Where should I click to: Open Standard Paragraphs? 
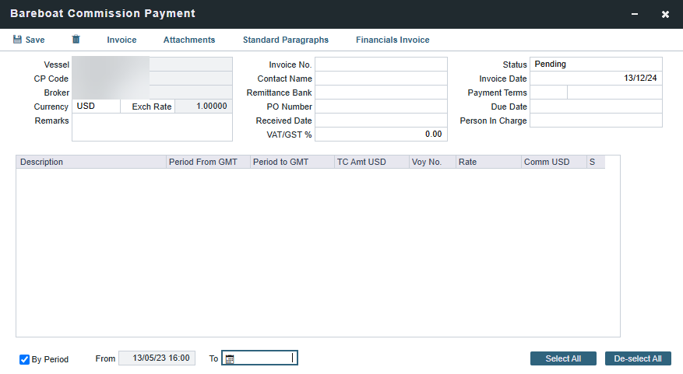[x=286, y=40]
